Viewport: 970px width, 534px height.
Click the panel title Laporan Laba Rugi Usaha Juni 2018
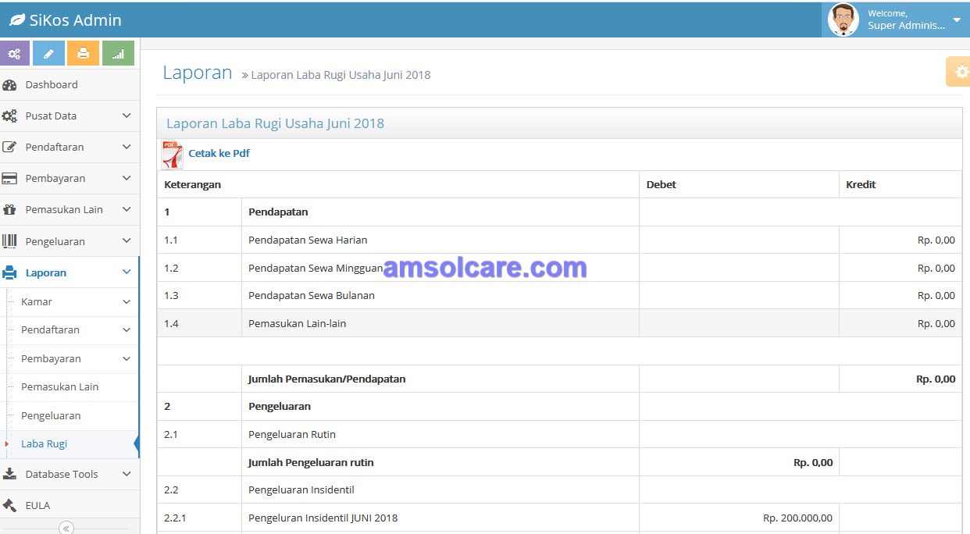tap(275, 123)
